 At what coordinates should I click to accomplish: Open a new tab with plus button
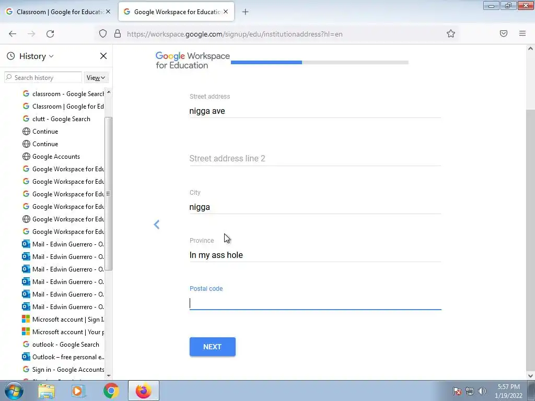click(246, 12)
